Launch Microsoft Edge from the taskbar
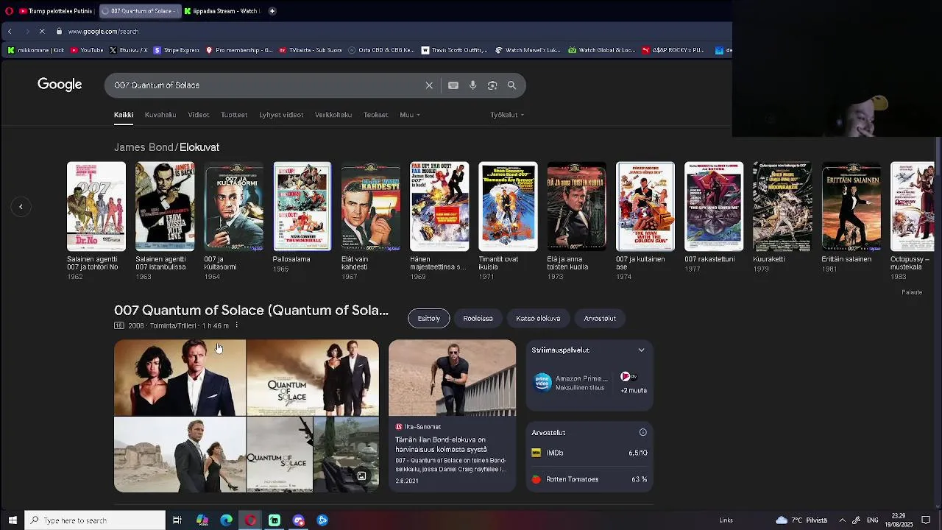Viewport: 942px width, 530px height. click(x=226, y=520)
